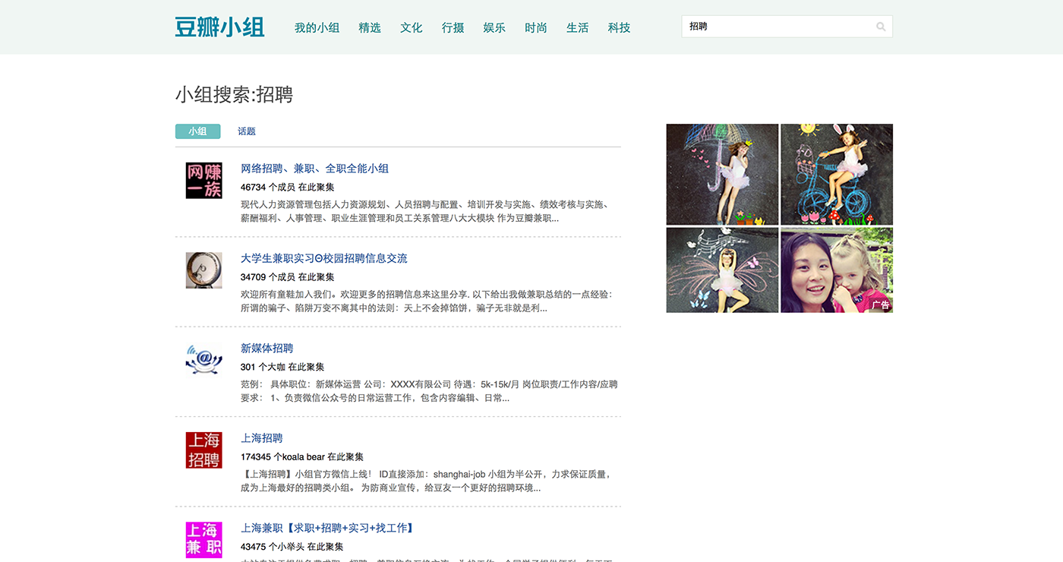Screen dimensions: 1063x562
Task: Open 大学生兼职实习Θ校园招聘信息交流 link
Action: (324, 258)
